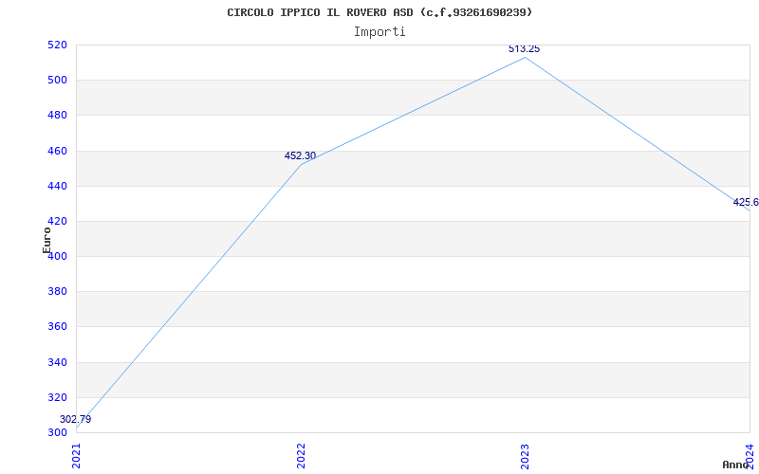Click the 480 y-axis tick label

(x=56, y=116)
